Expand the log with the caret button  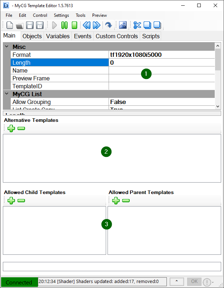click(x=177, y=282)
